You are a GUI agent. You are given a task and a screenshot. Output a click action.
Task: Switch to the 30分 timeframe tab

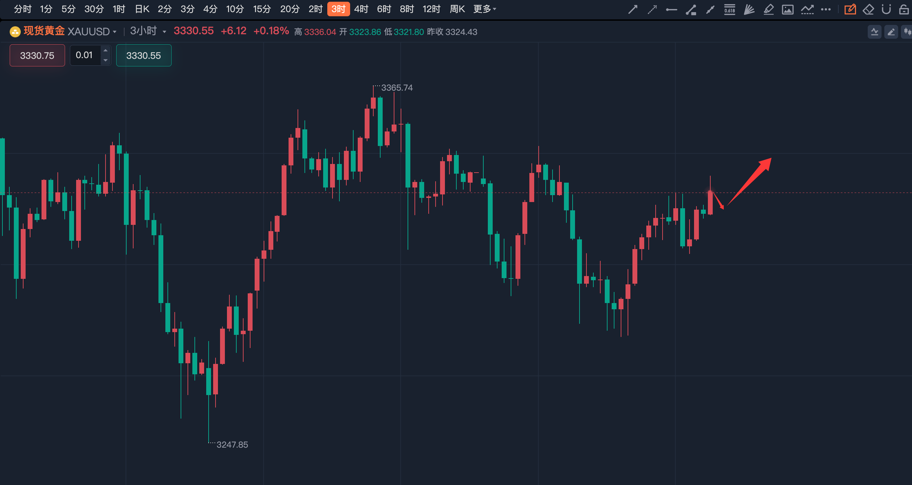tap(94, 9)
